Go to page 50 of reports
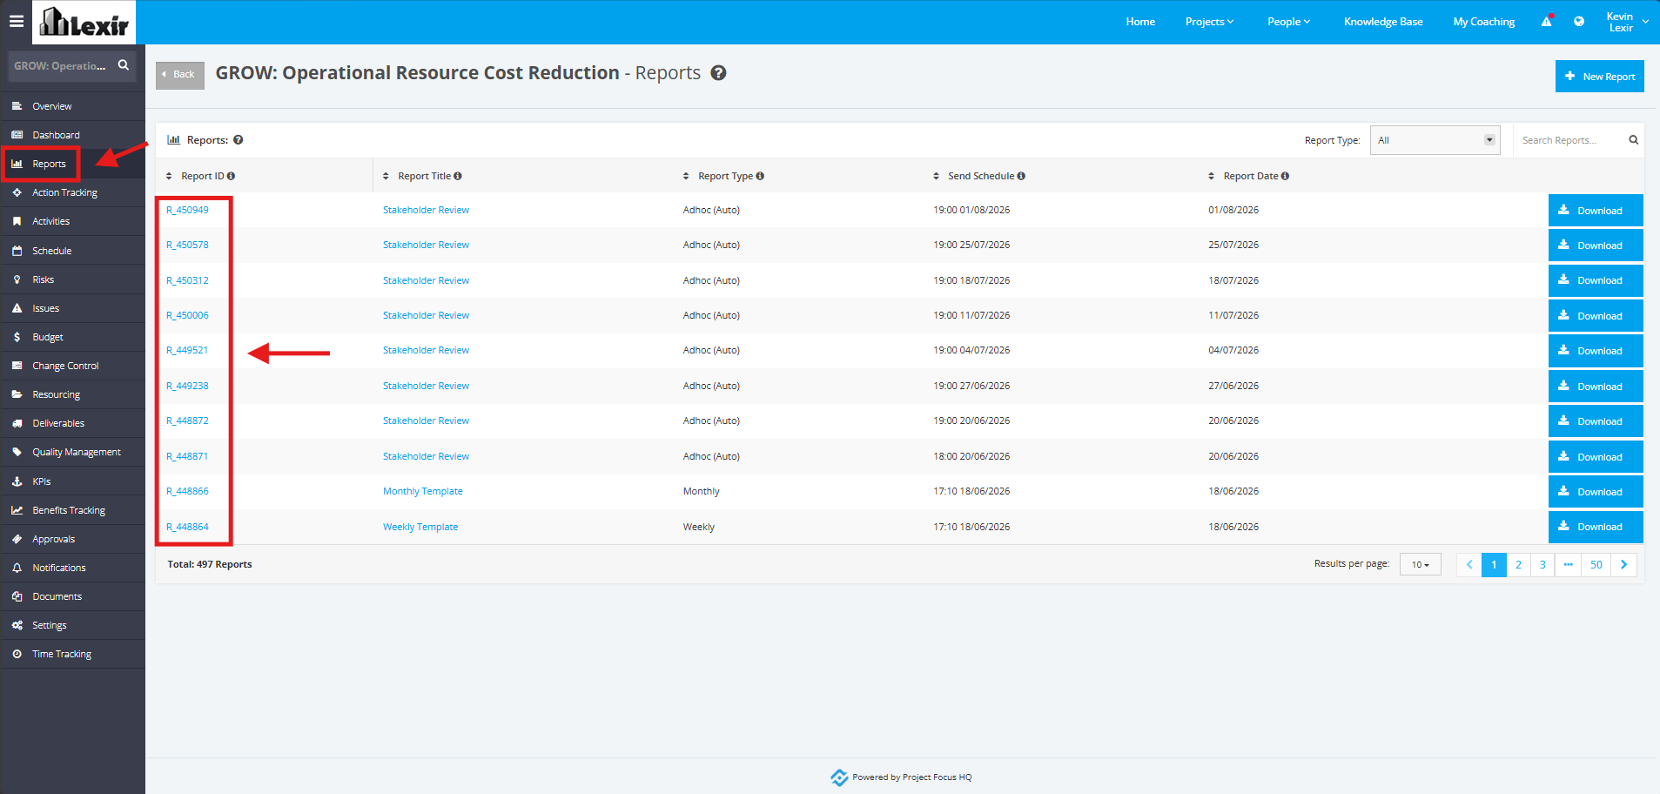Viewport: 1660px width, 794px height. point(1596,565)
